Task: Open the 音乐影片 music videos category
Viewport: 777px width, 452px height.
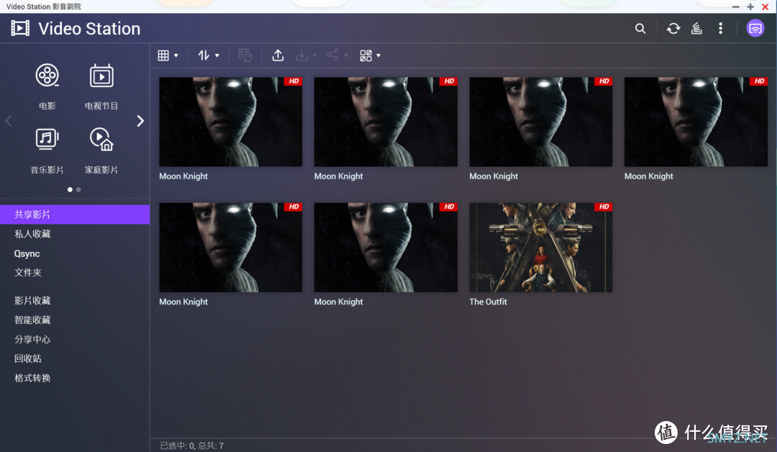Action: coord(47,150)
